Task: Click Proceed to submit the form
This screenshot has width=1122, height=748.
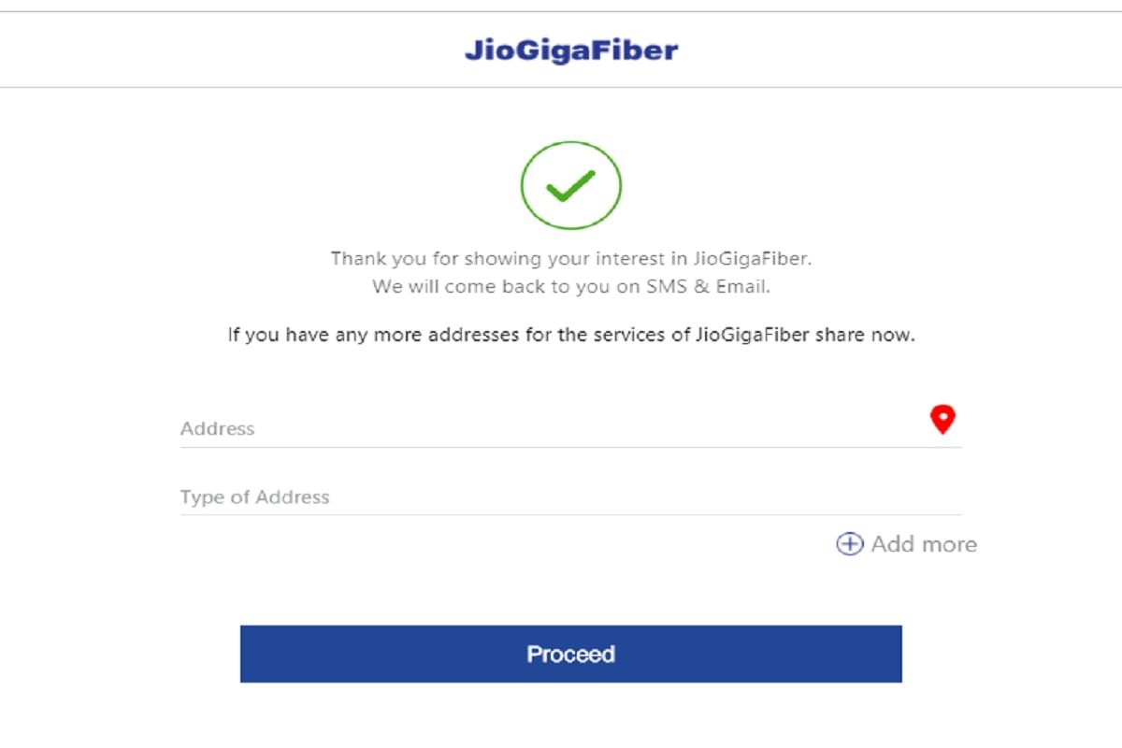Action: click(x=570, y=654)
